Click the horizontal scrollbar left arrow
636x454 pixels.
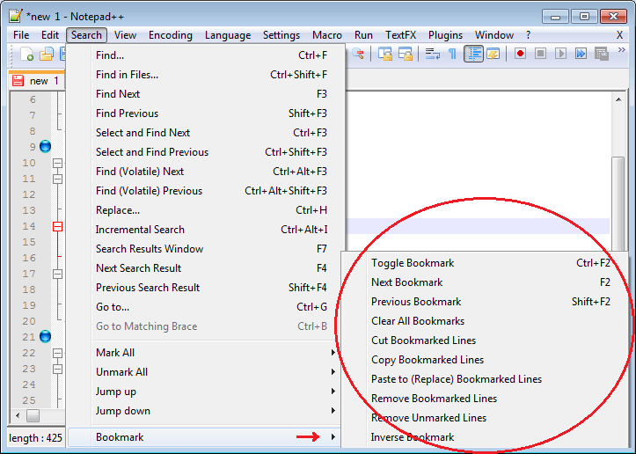17,415
